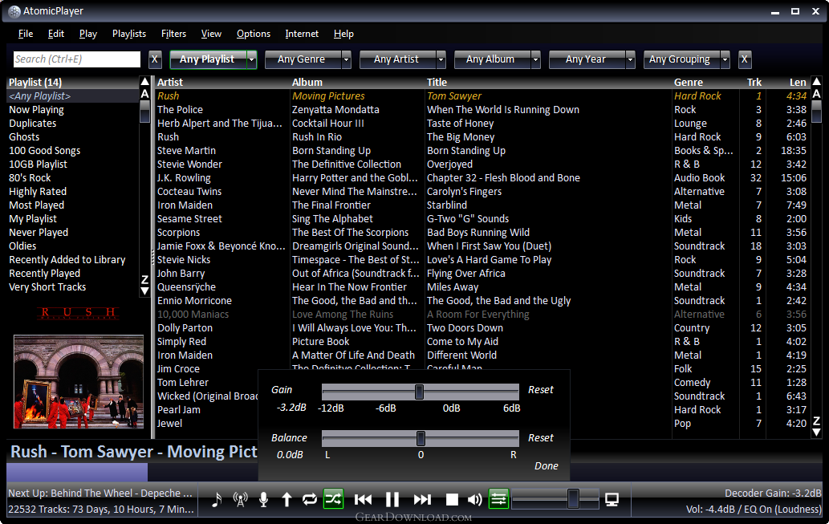Open the Help menu
Image resolution: width=829 pixels, height=524 pixels.
[x=343, y=34]
